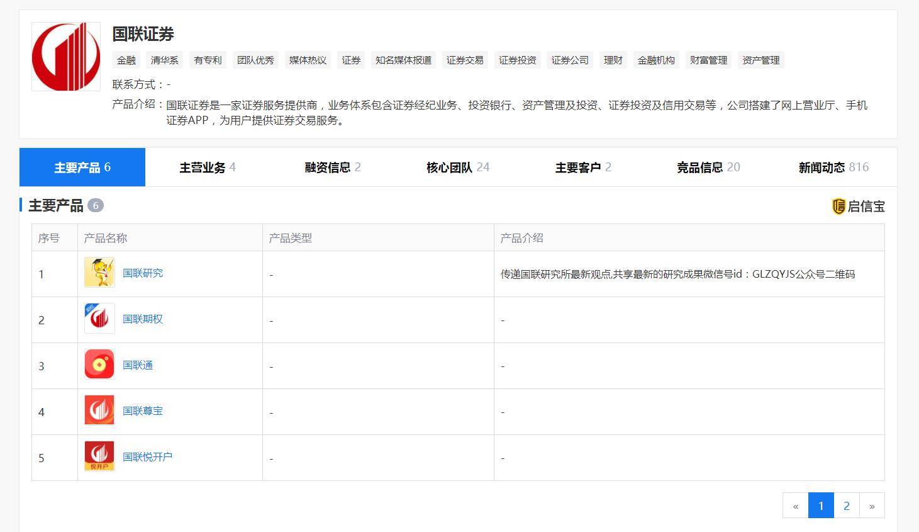The width and height of the screenshot is (919, 532).
Task: Click the 团队优秀 tag
Action: [x=255, y=60]
